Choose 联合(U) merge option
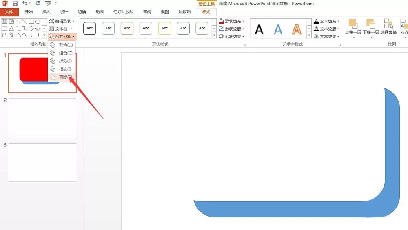 pyautogui.click(x=62, y=45)
